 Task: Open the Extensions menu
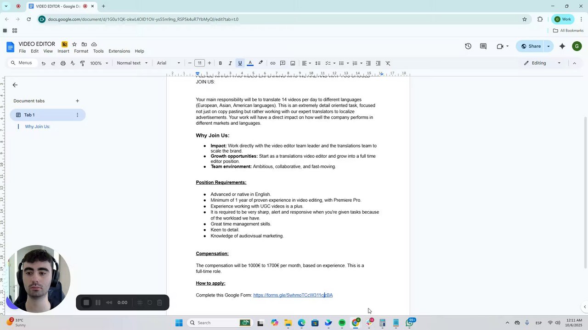[x=119, y=51]
